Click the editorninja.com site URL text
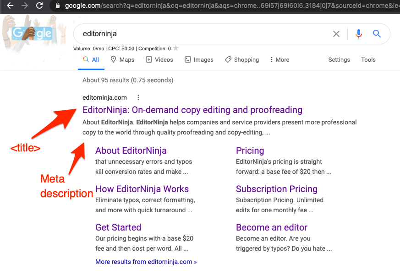 [x=104, y=97]
